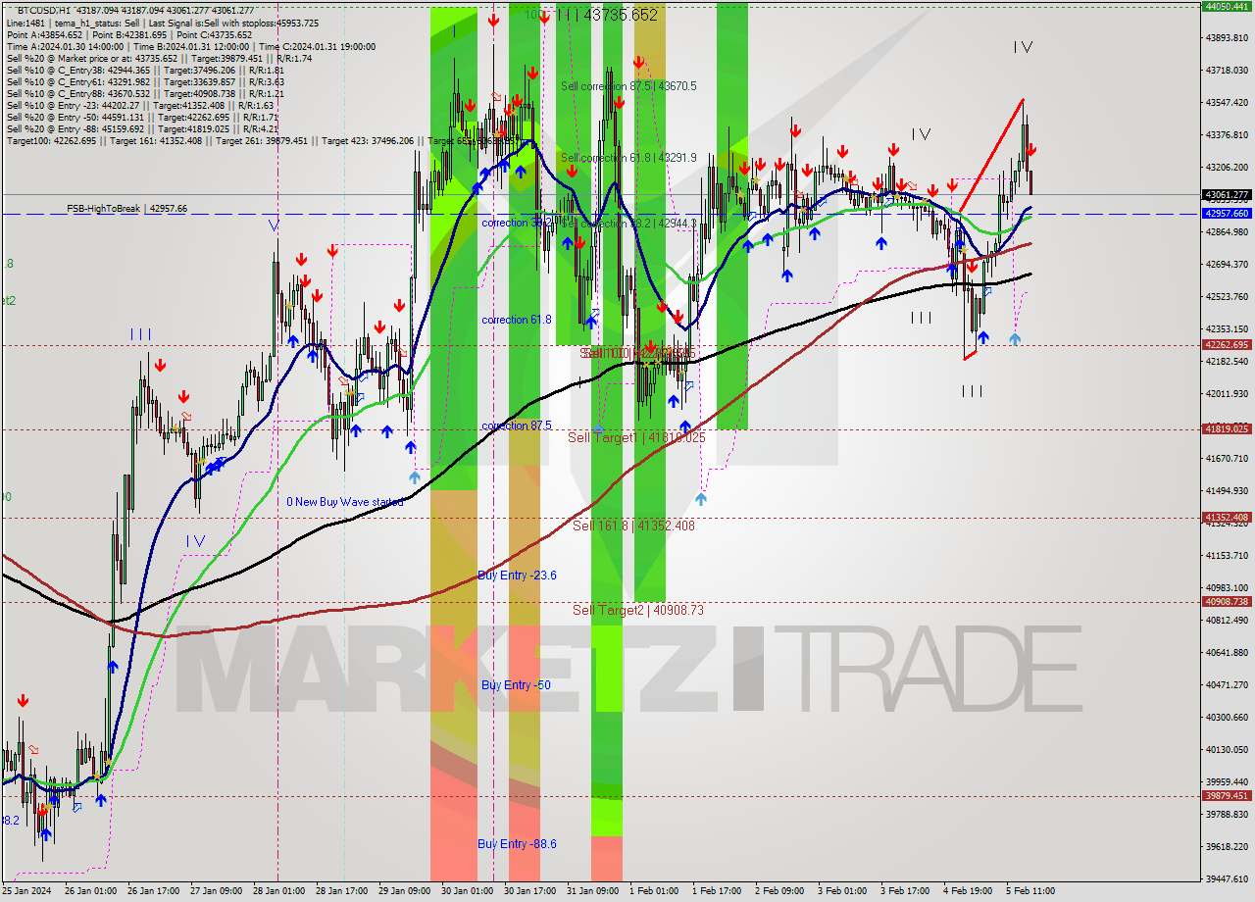Click the 'Sell correction 87.5 | 43670.5' label
1255x902 pixels.
628,86
